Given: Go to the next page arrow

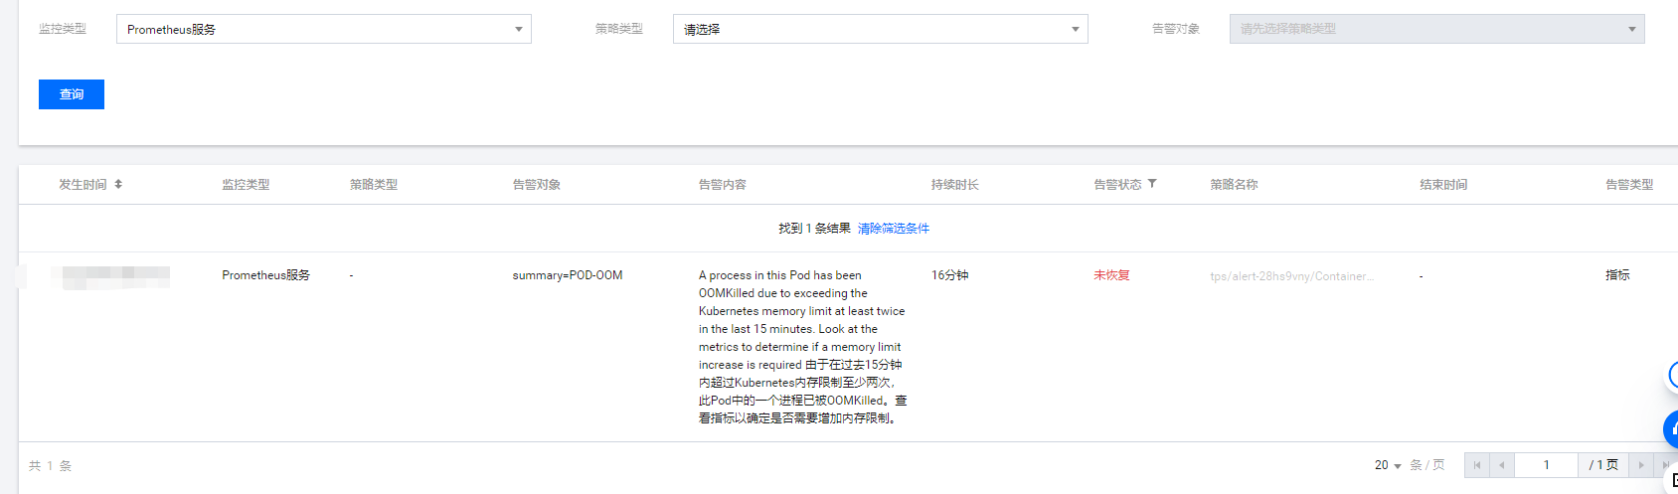Looking at the screenshot, I should click(x=1641, y=465).
